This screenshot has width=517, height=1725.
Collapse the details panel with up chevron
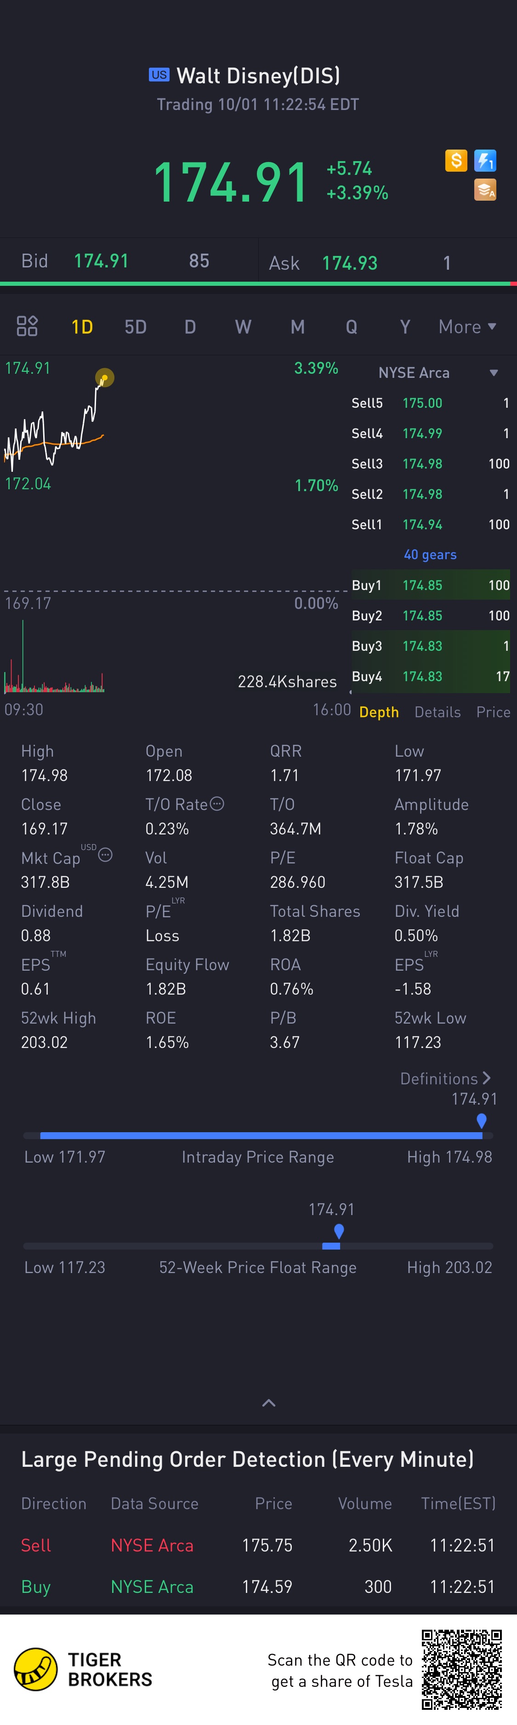click(x=269, y=1403)
